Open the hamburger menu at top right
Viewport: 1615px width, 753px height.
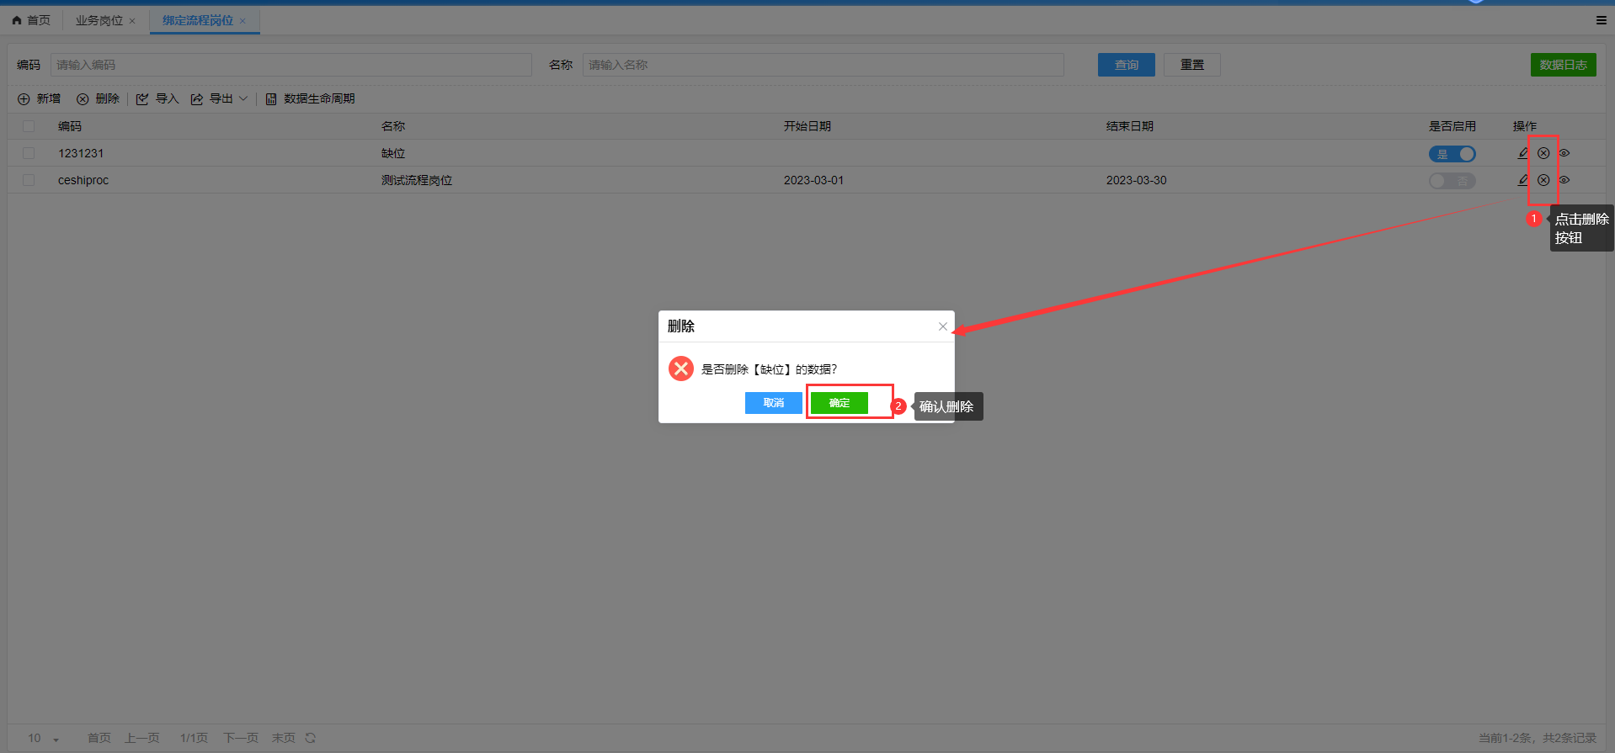1601,20
